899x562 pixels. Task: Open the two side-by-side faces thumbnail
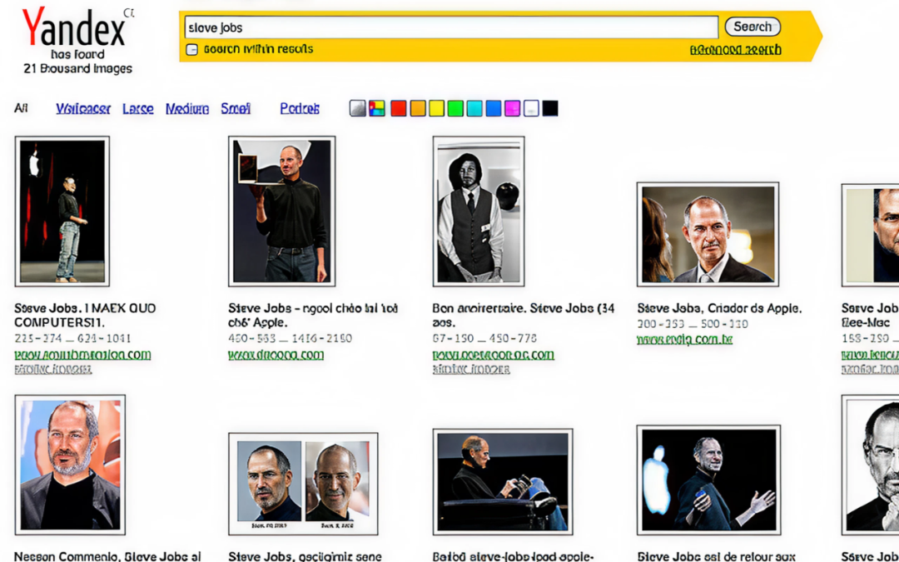303,484
